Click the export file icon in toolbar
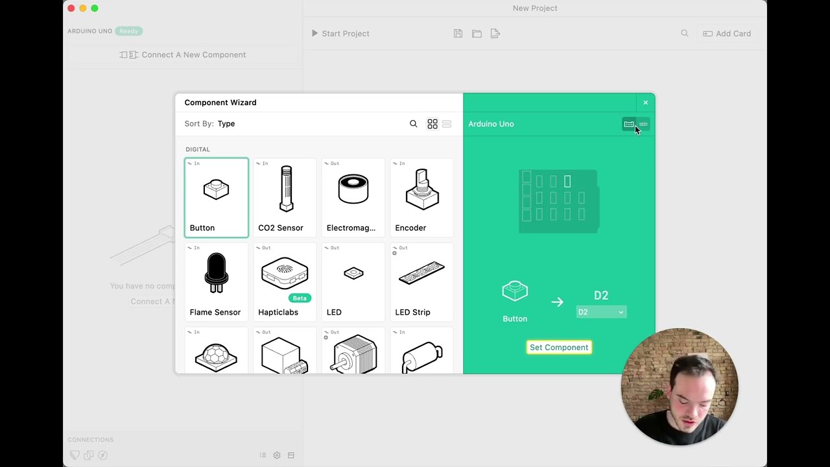Image resolution: width=830 pixels, height=467 pixels. click(x=495, y=34)
